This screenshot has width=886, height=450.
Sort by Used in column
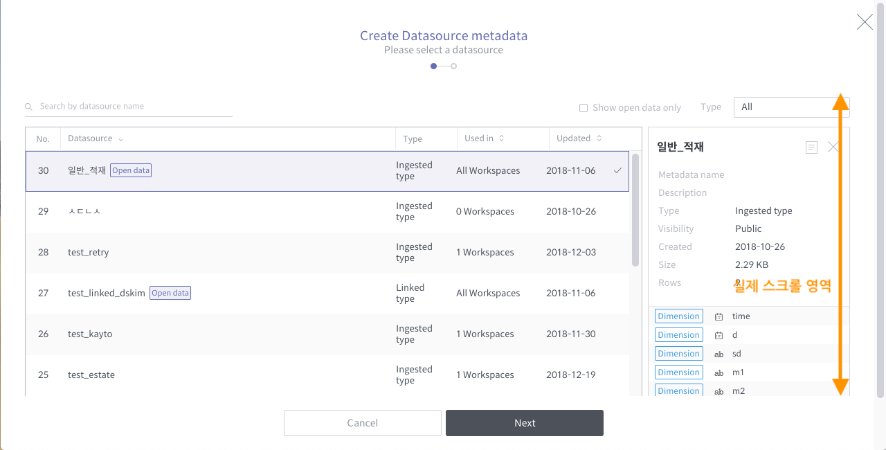(x=484, y=138)
